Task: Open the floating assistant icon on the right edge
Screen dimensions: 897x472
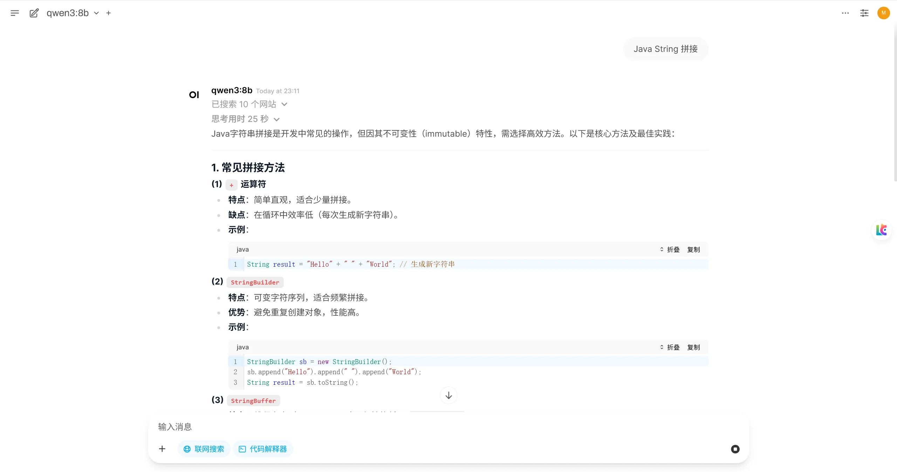Action: [x=882, y=230]
